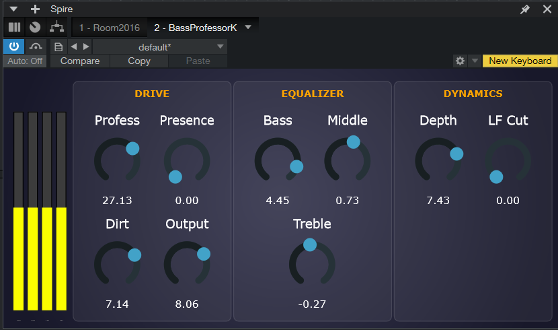Load the previous preset arrow
The height and width of the screenshot is (330, 558).
[74, 46]
